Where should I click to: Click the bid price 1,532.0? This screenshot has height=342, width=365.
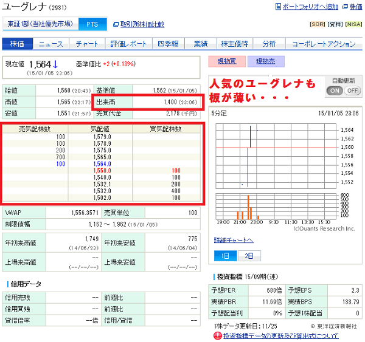tap(102, 191)
